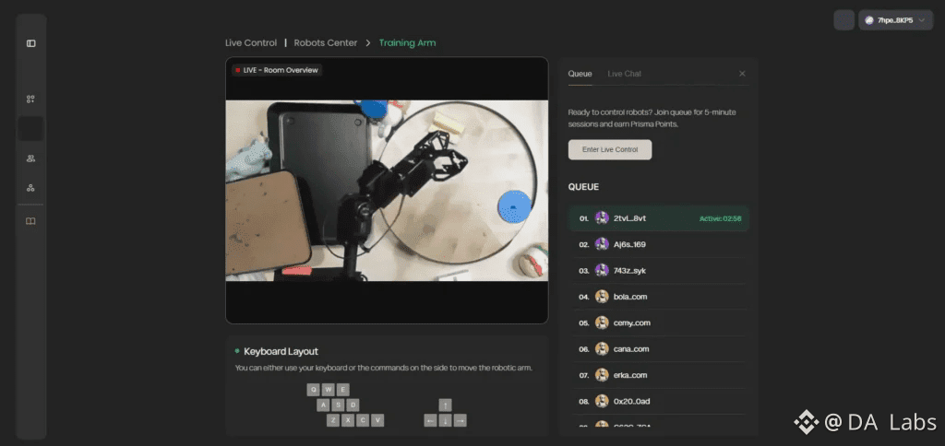Open the 7hpe..8KP5 wallet dropdown
Screen dimensions: 945x446
point(895,20)
